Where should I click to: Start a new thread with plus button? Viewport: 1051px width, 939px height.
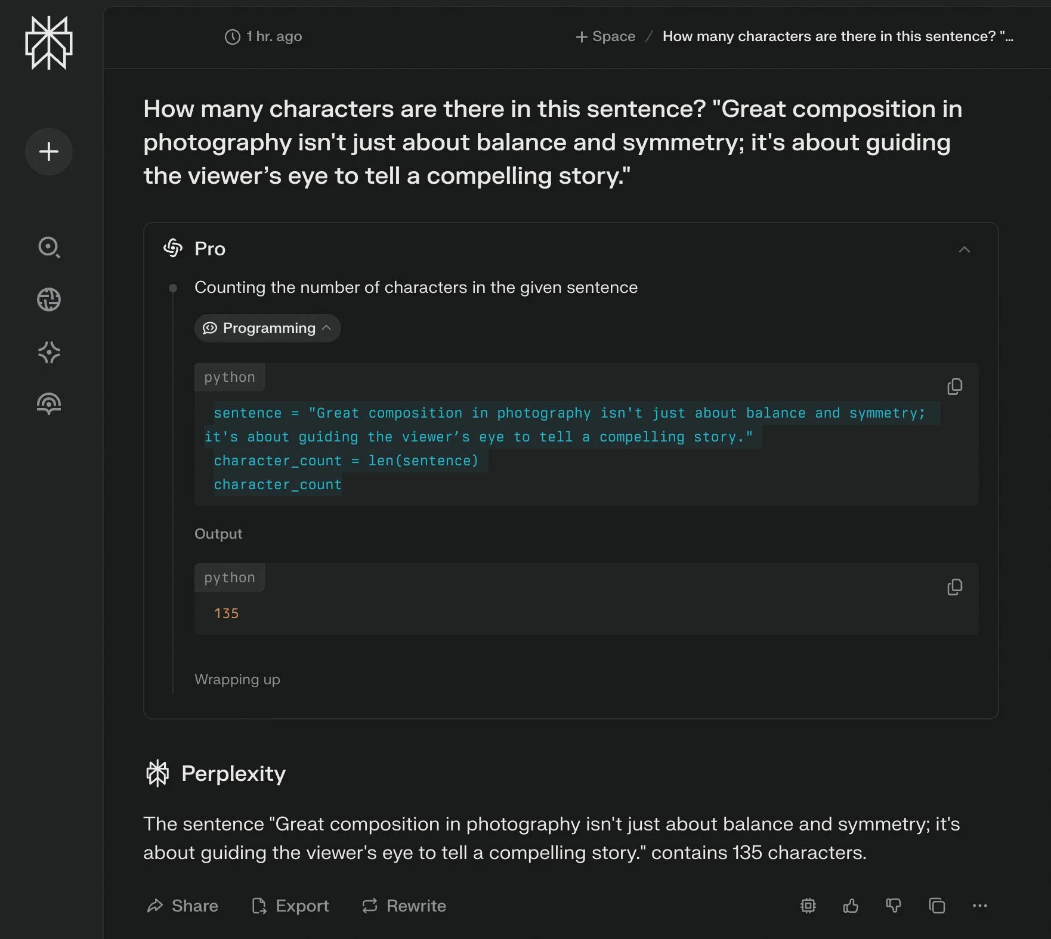pyautogui.click(x=49, y=152)
